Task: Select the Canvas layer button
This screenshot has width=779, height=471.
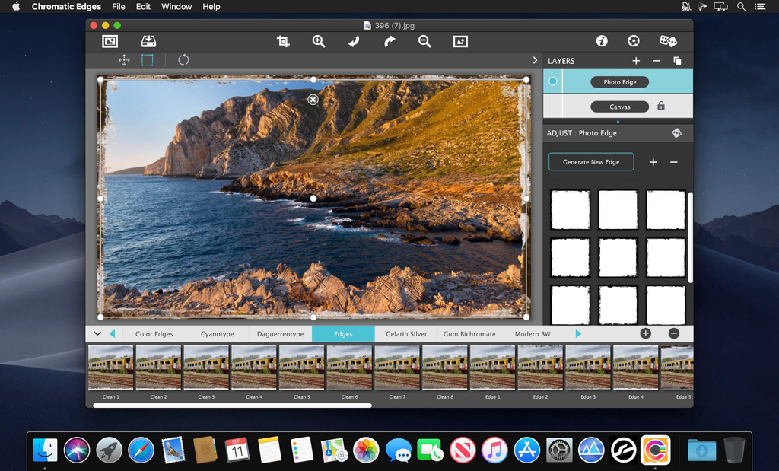Action: pyautogui.click(x=619, y=107)
